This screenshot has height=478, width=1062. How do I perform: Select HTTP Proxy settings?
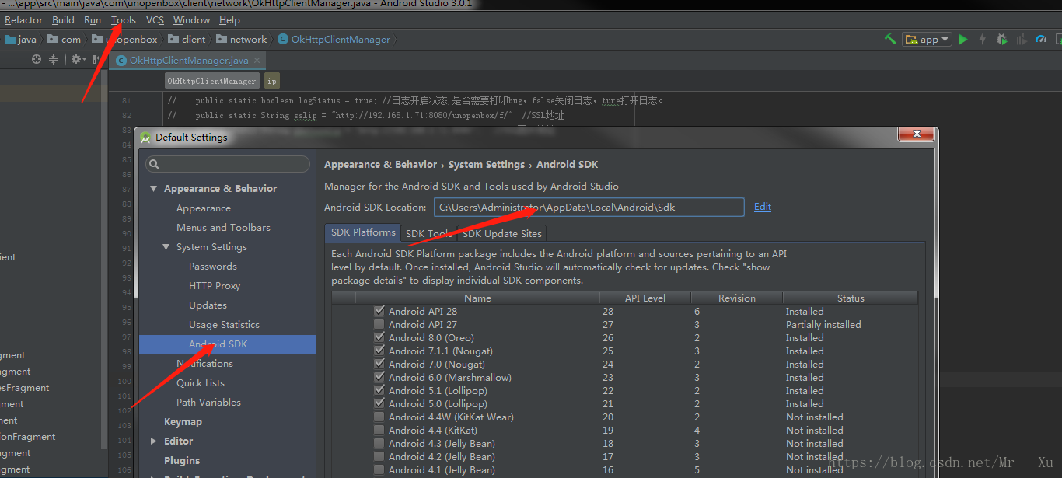coord(215,286)
